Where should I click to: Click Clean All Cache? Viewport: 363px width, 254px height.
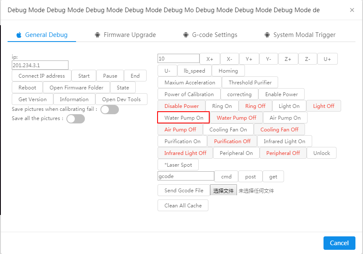point(183,205)
